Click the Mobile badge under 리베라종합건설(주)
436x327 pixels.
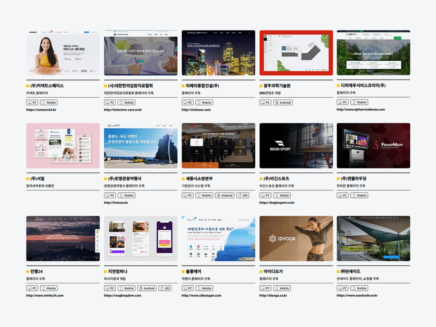tap(204, 102)
